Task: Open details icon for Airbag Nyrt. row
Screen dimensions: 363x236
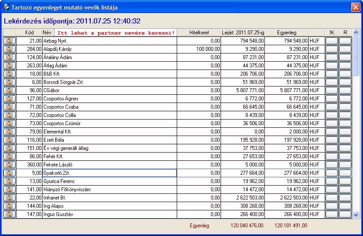Action: tap(10, 41)
